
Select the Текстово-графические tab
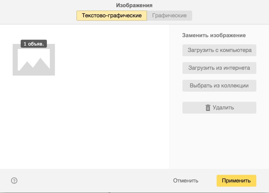click(x=111, y=15)
